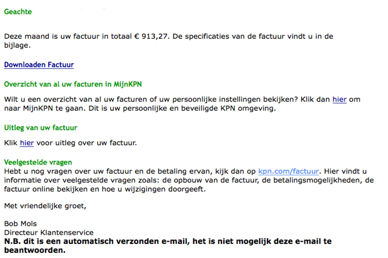The width and height of the screenshot is (388, 258).
Task: Click the word 'betalingsmogelijkheden' in the FAQ paragraph
Action: (318, 180)
